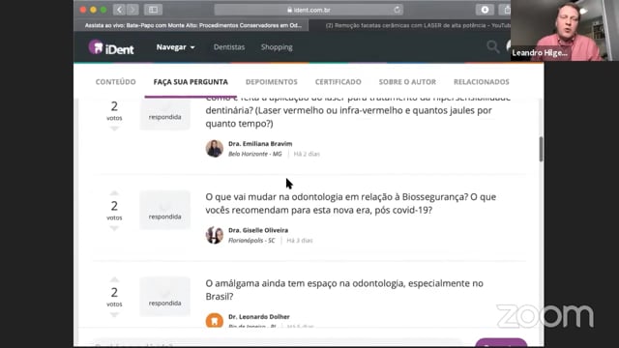Click respondida badge on amálgama question
Image resolution: width=619 pixels, height=348 pixels.
click(165, 297)
